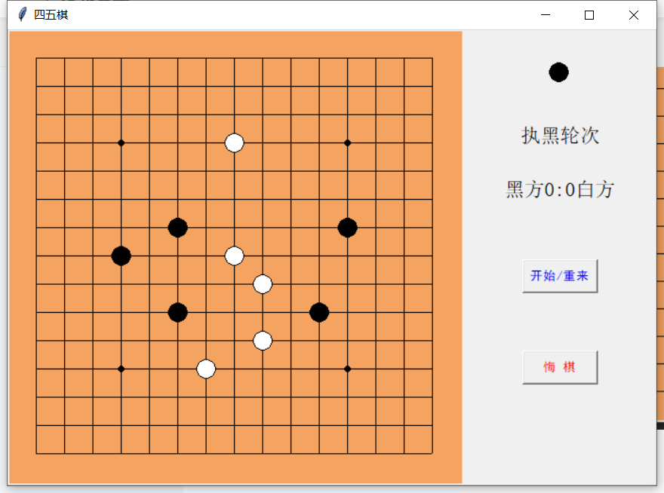This screenshot has width=664, height=493.
Task: Click the black stone on the left edge area
Action: pos(121,256)
